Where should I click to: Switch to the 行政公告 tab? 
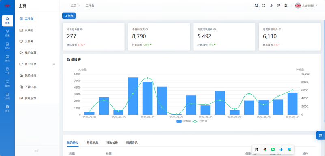click(x=112, y=143)
